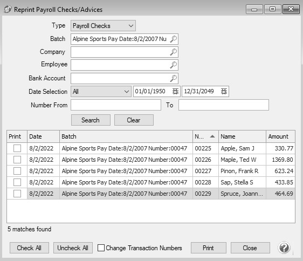The height and width of the screenshot is (261, 303).
Task: Expand the Date Selection dropdown set to All
Action: point(101,92)
